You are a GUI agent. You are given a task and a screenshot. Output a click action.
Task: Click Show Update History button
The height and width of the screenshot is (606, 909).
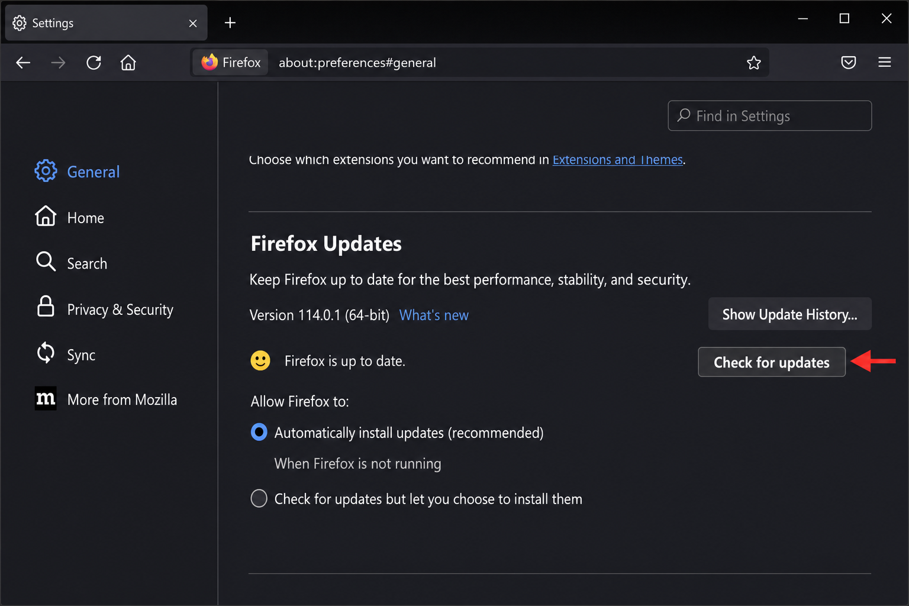pyautogui.click(x=790, y=314)
